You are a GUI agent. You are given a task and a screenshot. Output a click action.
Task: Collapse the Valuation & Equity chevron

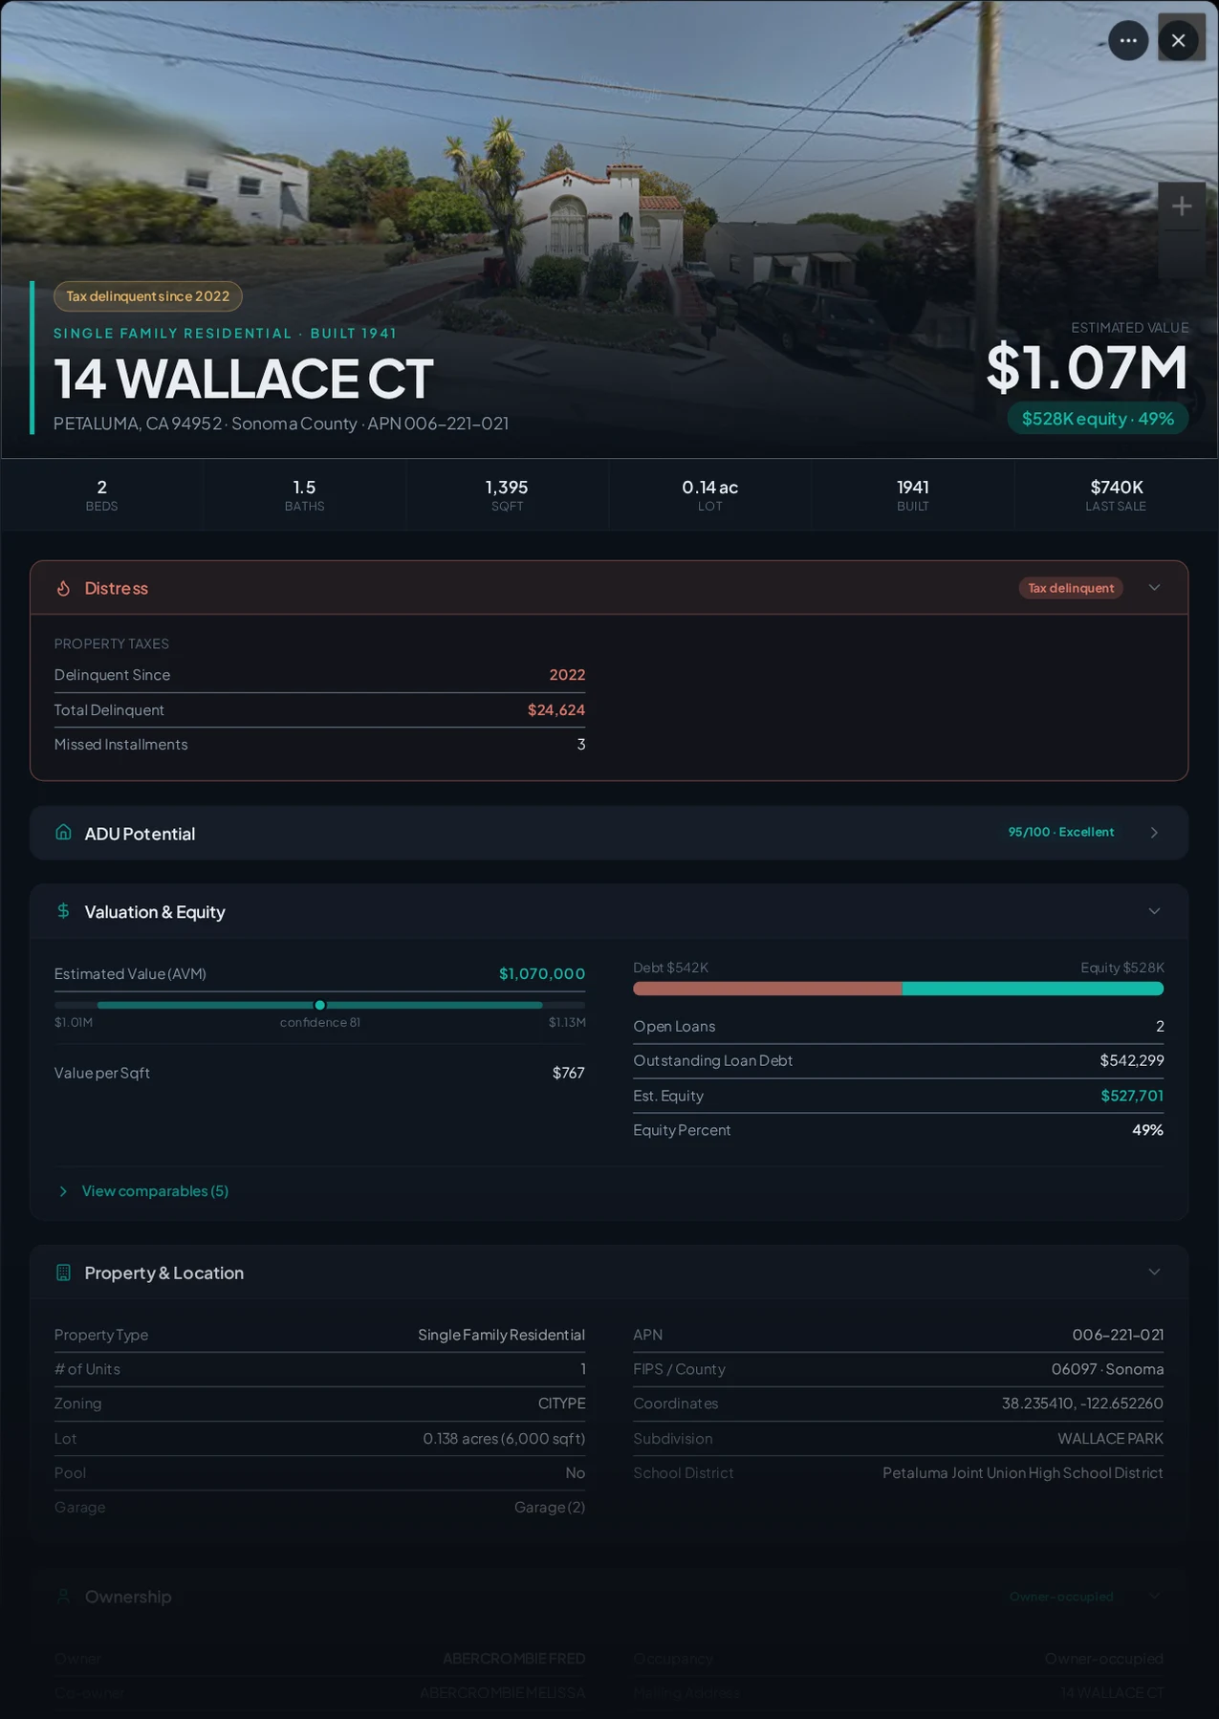(x=1154, y=911)
